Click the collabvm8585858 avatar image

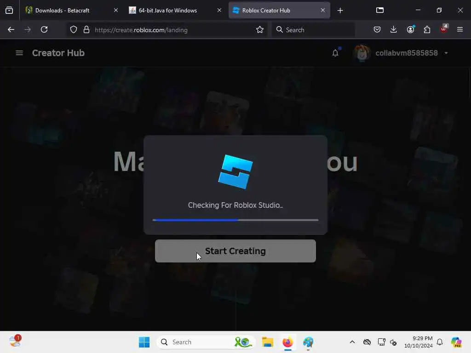[362, 53]
